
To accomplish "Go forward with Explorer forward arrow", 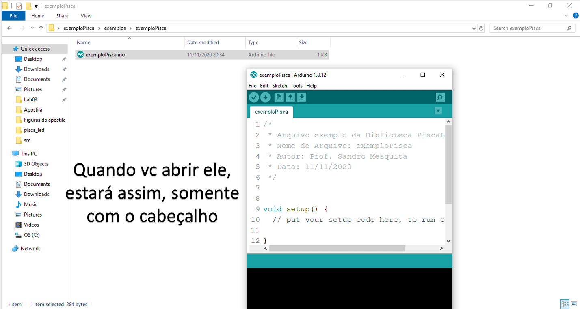I will click(x=22, y=28).
